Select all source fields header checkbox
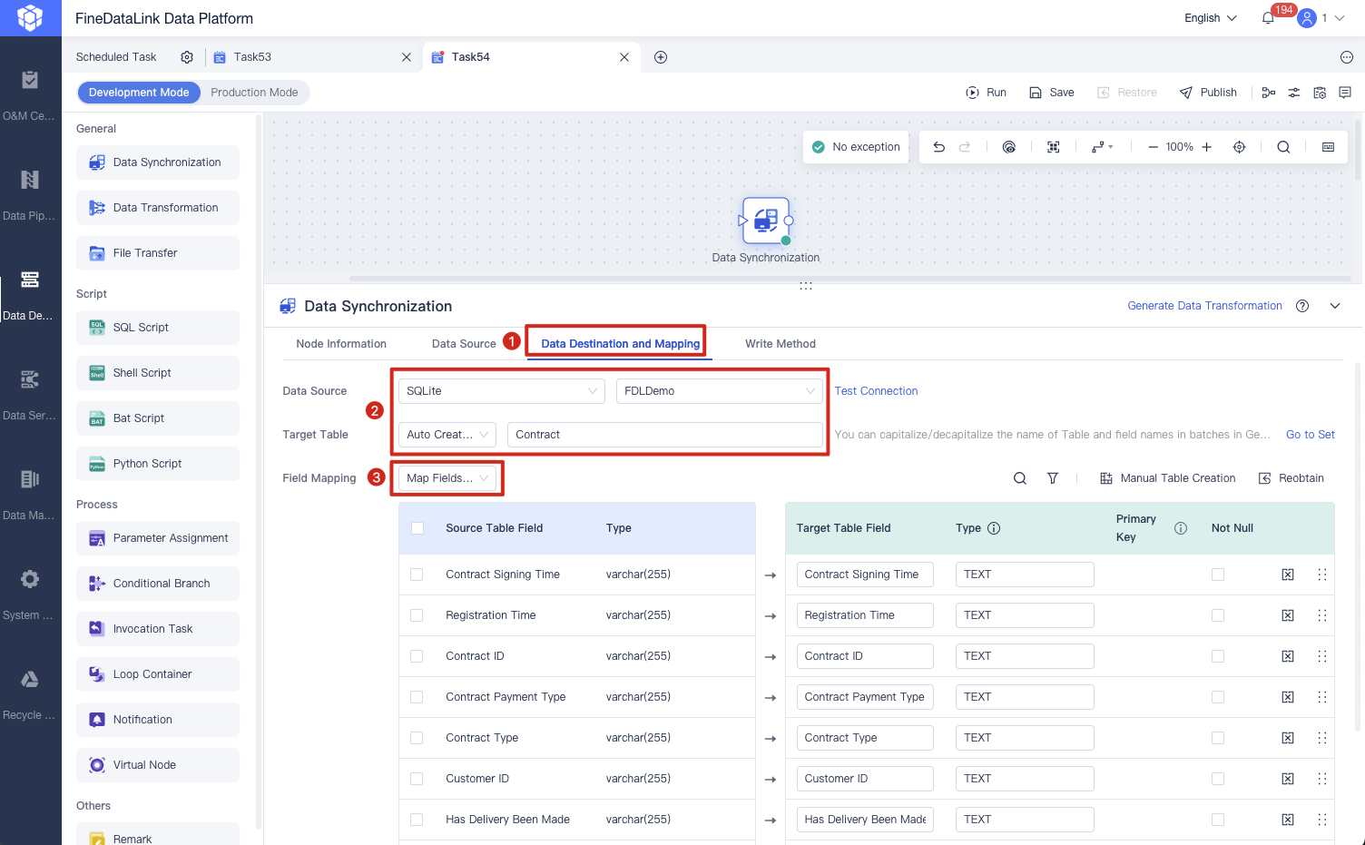This screenshot has width=1365, height=845. tap(417, 528)
